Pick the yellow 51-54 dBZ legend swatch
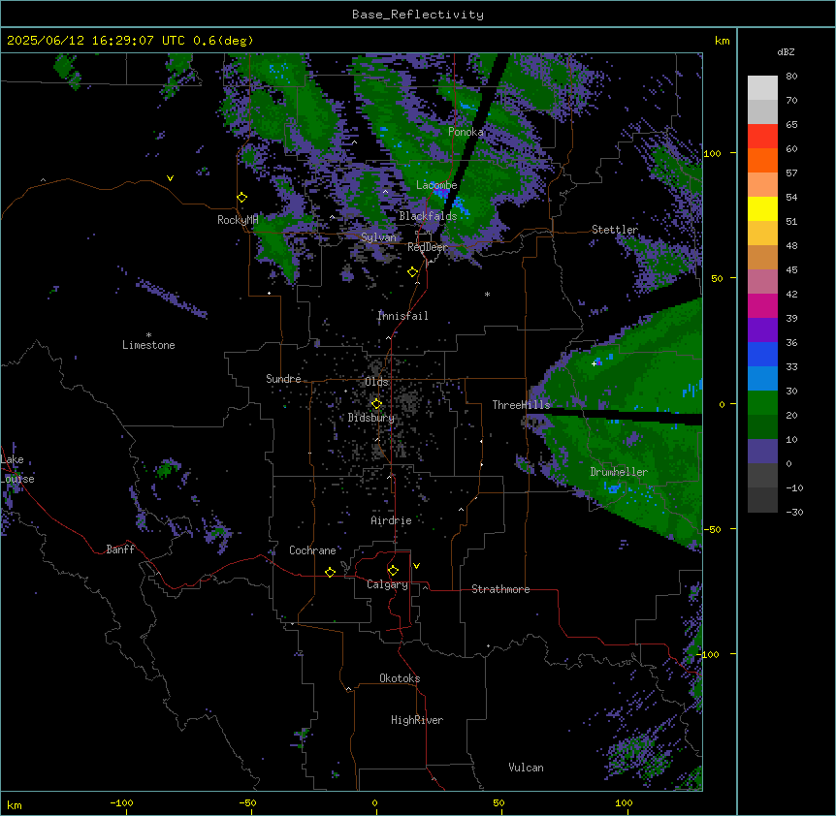Screen dimensions: 836x816 [x=762, y=208]
